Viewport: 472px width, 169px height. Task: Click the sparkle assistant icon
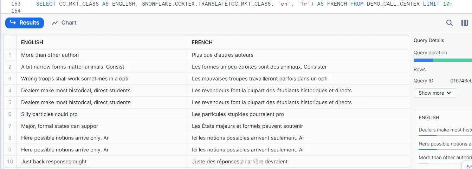tap(468, 166)
